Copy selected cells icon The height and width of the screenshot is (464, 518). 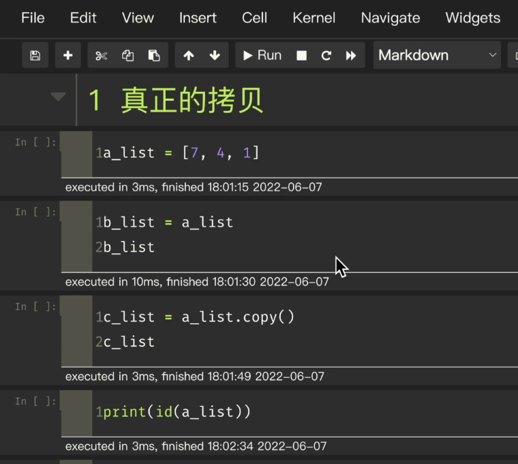[x=127, y=56]
